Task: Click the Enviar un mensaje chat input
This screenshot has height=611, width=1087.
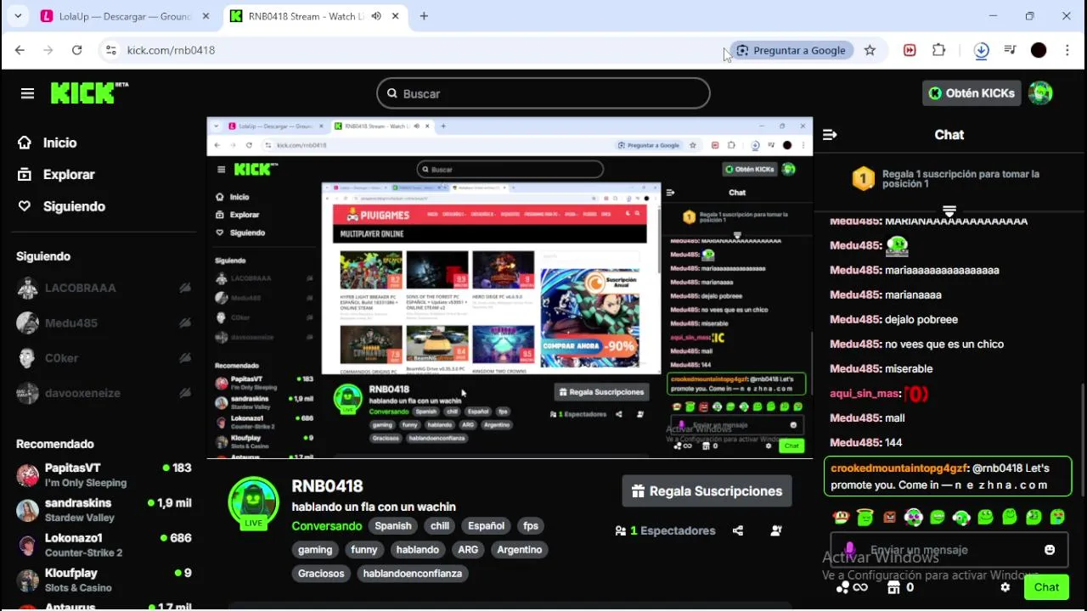Action: (949, 550)
